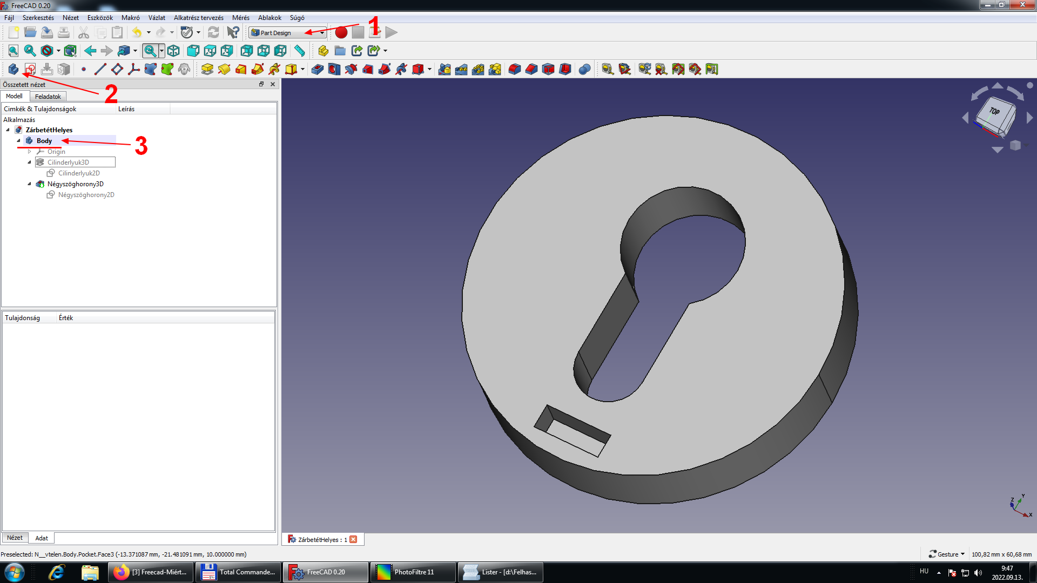Select the Fillet tool
1037x583 pixels.
(515, 69)
